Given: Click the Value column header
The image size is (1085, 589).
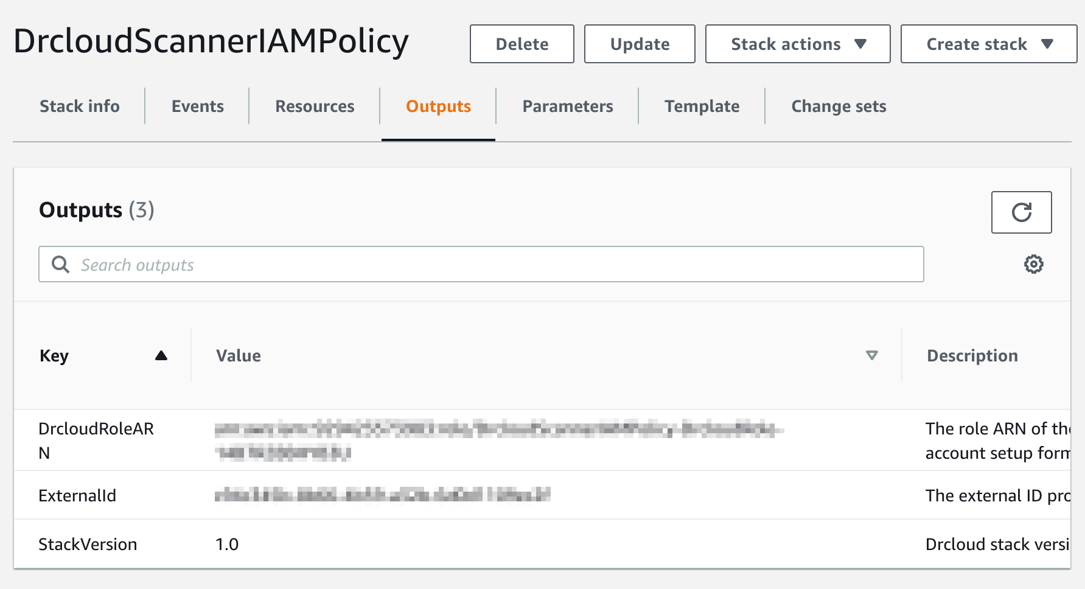Looking at the screenshot, I should tap(239, 355).
